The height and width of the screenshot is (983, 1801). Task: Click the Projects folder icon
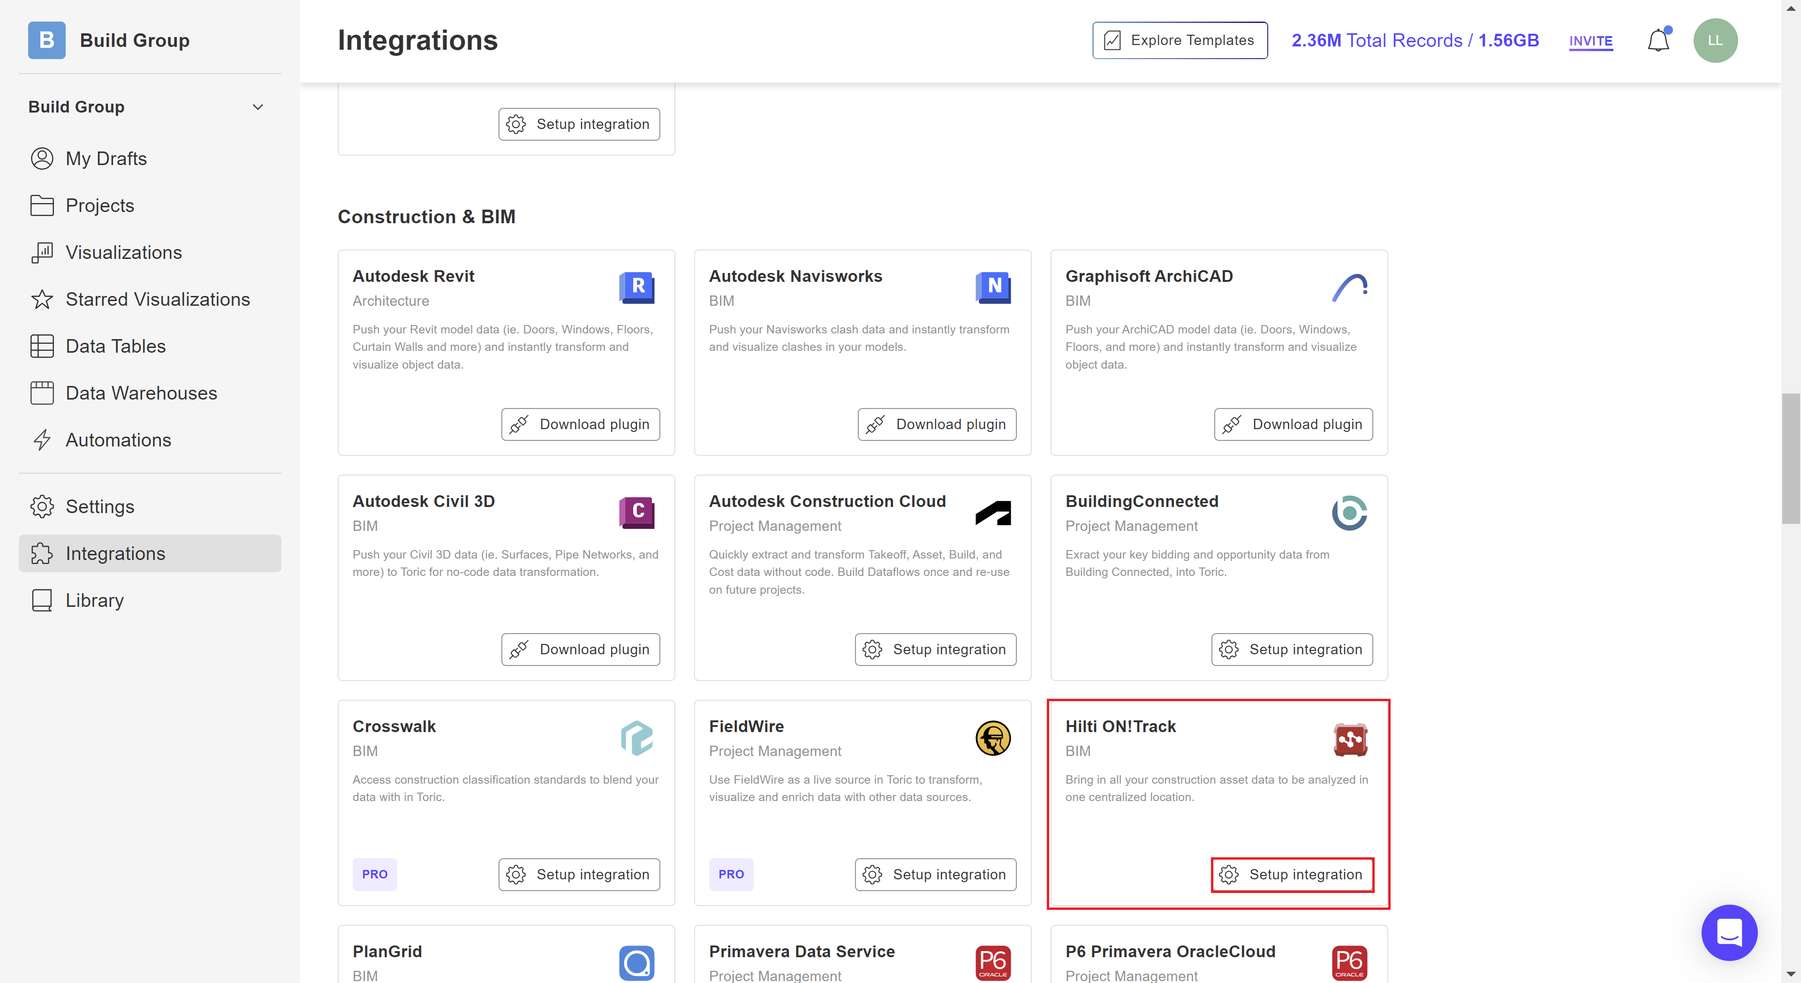point(42,205)
